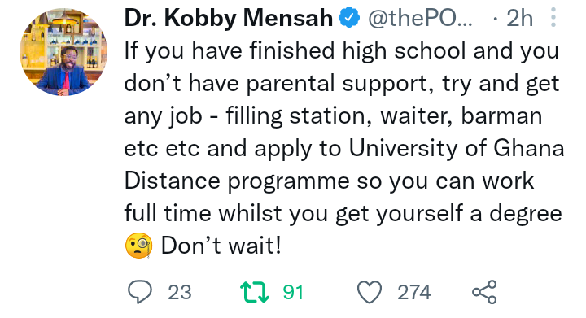This screenshot has height=318, width=586.
Task: Click the "University of Ghana" phrase
Action: click(457, 148)
